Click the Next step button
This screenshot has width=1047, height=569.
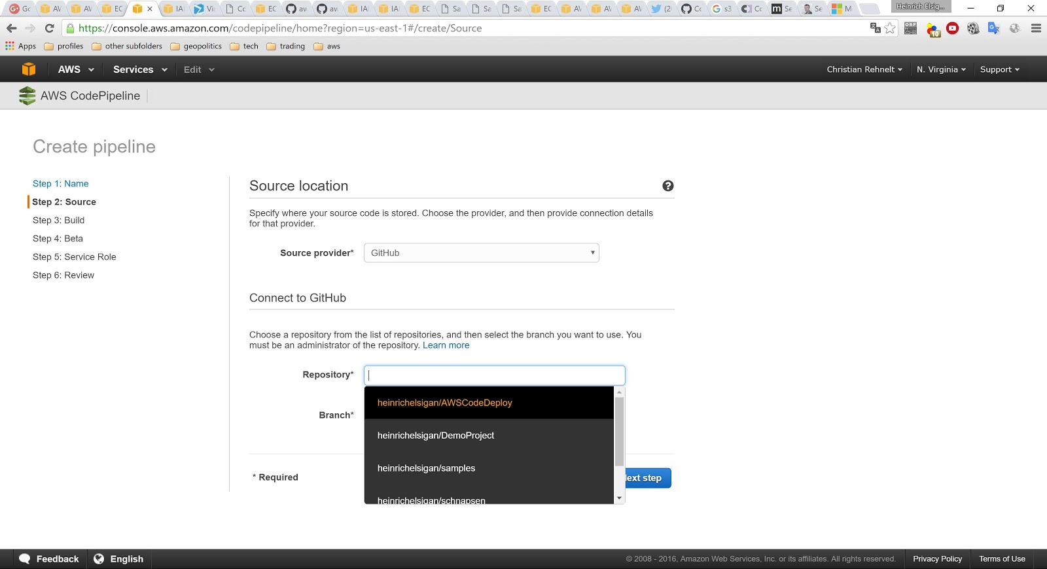pyautogui.click(x=648, y=478)
